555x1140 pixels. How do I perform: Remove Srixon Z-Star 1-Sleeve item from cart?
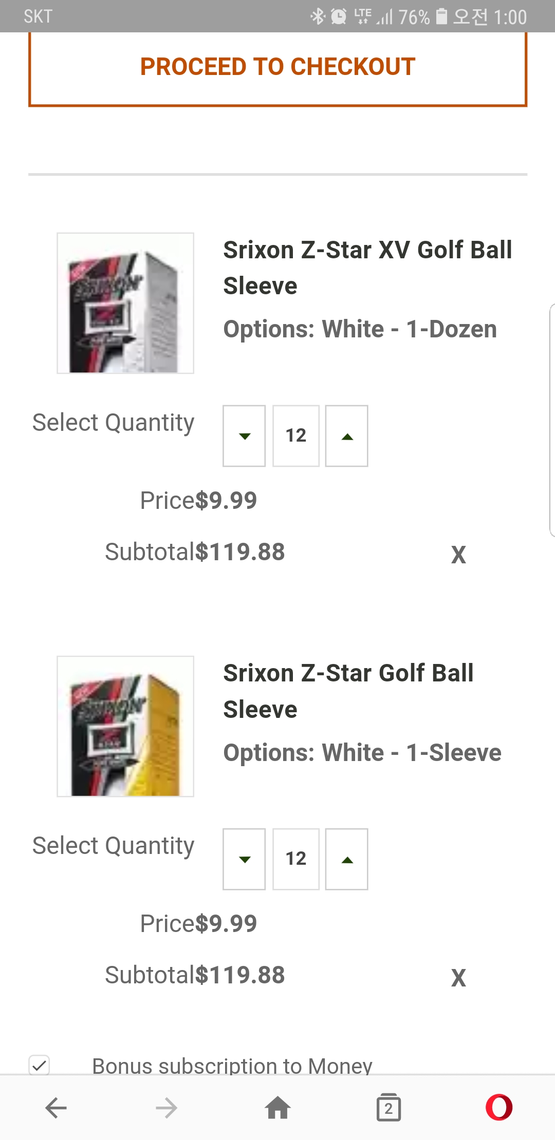[x=458, y=978]
